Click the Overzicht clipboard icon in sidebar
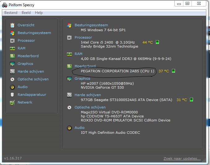Viewport: 210px width, 165px height. [x=12, y=25]
